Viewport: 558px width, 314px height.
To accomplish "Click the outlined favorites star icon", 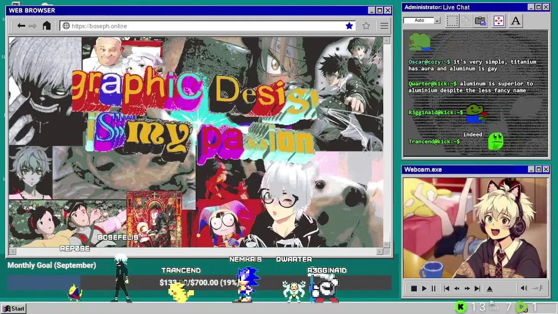I will [x=366, y=26].
